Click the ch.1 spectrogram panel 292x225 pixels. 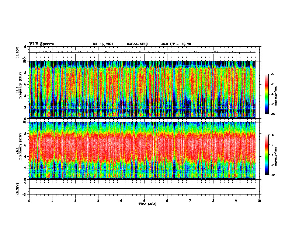click(x=142, y=90)
